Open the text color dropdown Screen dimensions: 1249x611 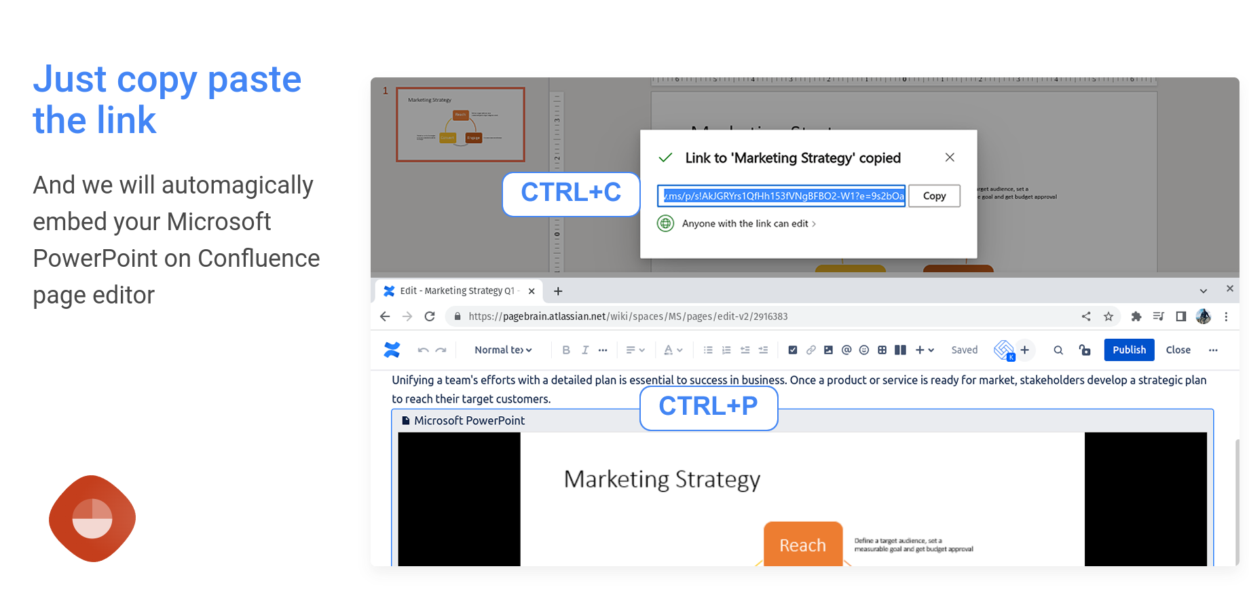[673, 350]
